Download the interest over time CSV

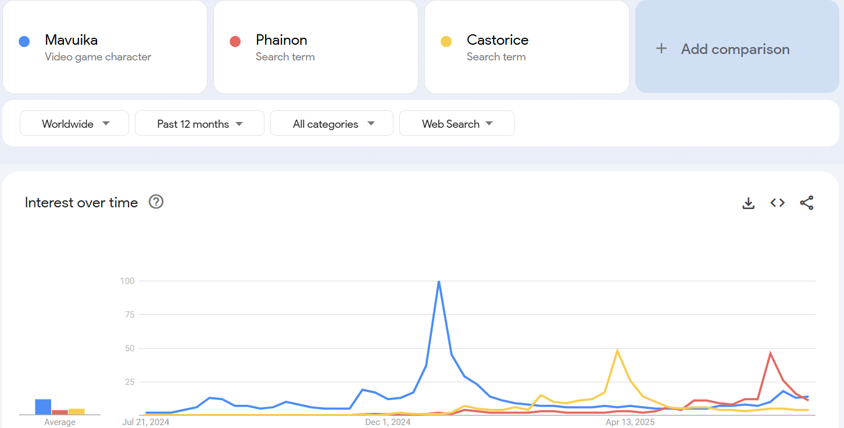point(749,203)
